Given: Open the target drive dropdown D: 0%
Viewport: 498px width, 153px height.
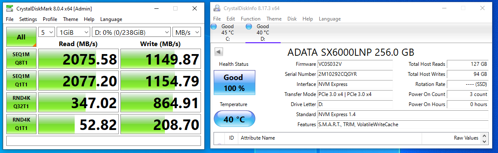Looking at the screenshot, I should pyautogui.click(x=131, y=32).
